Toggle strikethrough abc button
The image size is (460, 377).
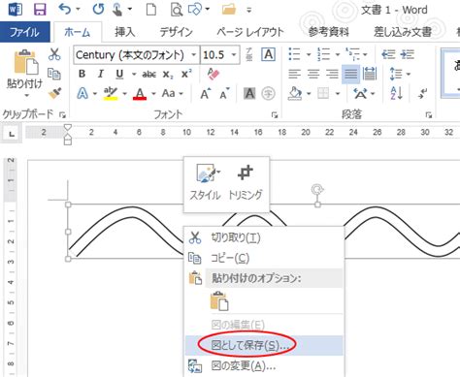148,75
